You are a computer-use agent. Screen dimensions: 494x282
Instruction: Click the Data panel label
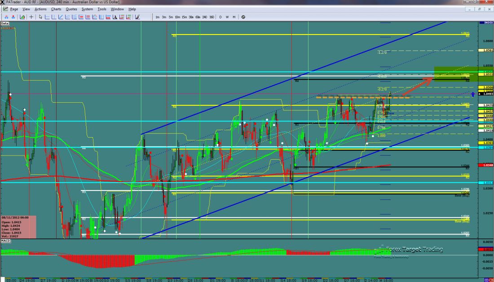click(5, 23)
